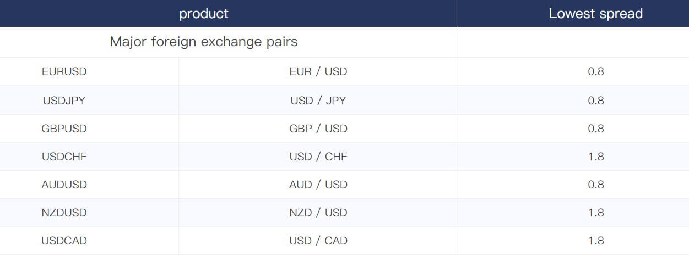Click the GBP / USD pair name

coord(318,129)
